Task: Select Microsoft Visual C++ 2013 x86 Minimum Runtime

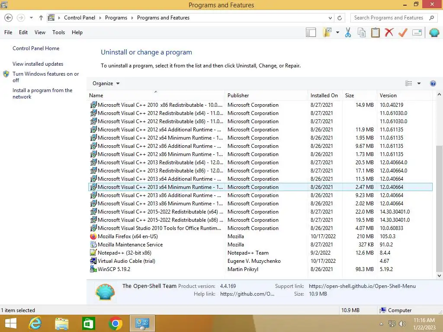Action: (260, 204)
